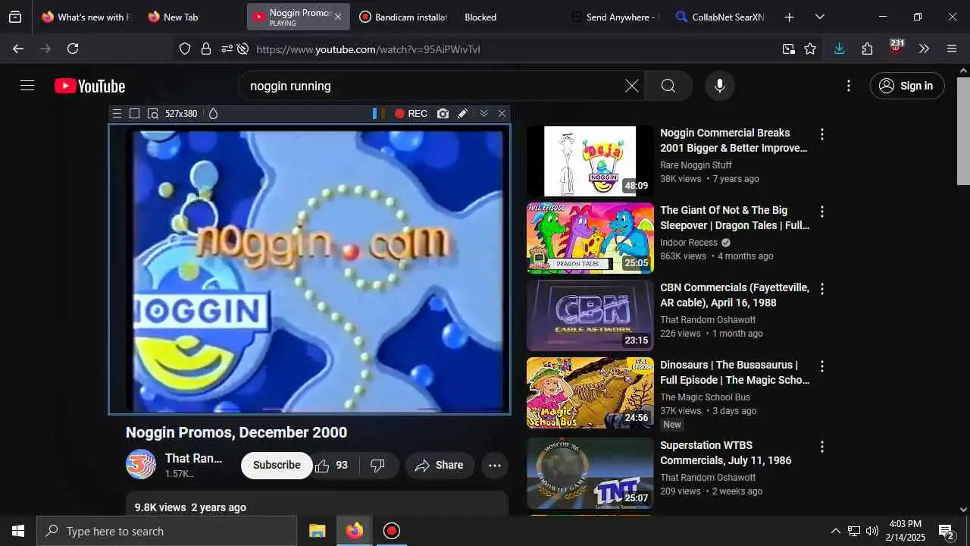Open options for Magic School Bus Dinosaurs video
Viewport: 970px width, 546px height.
pos(821,366)
